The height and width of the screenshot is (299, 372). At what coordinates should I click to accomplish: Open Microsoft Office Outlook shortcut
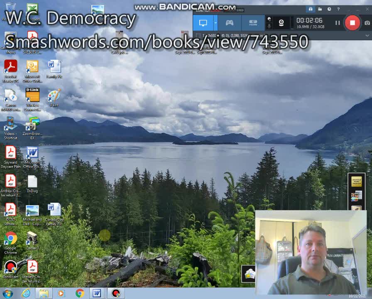(32, 71)
